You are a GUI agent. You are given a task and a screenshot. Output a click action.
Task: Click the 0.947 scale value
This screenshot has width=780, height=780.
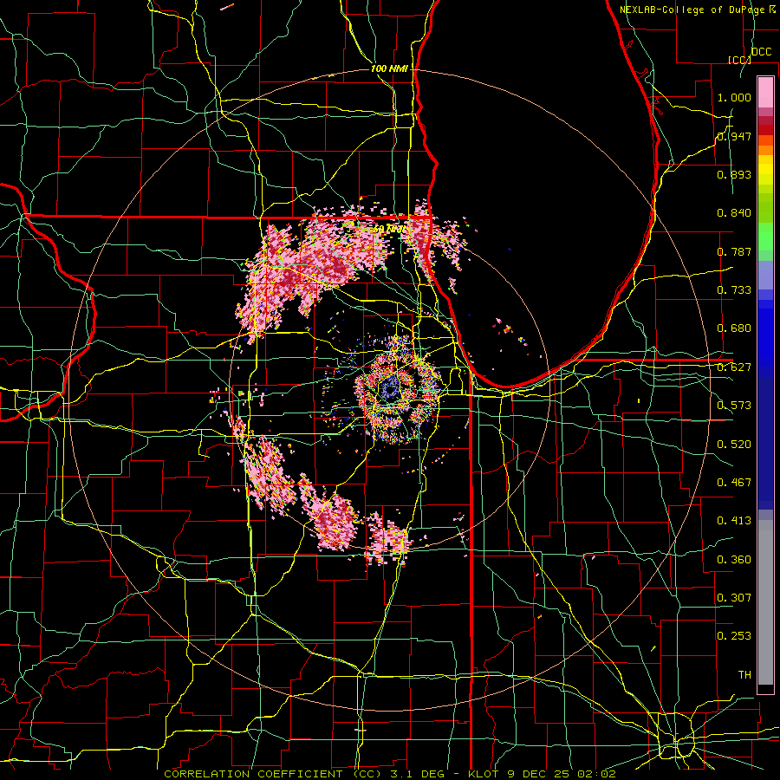coord(734,136)
